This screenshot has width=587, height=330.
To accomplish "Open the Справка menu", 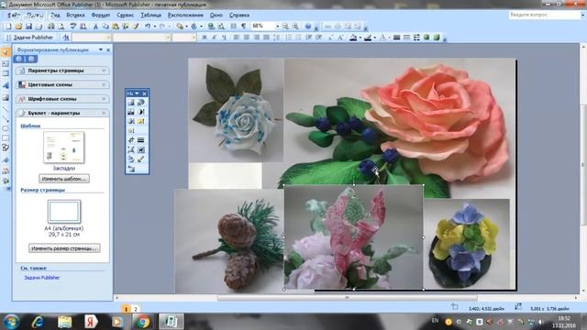I will coord(239,16).
